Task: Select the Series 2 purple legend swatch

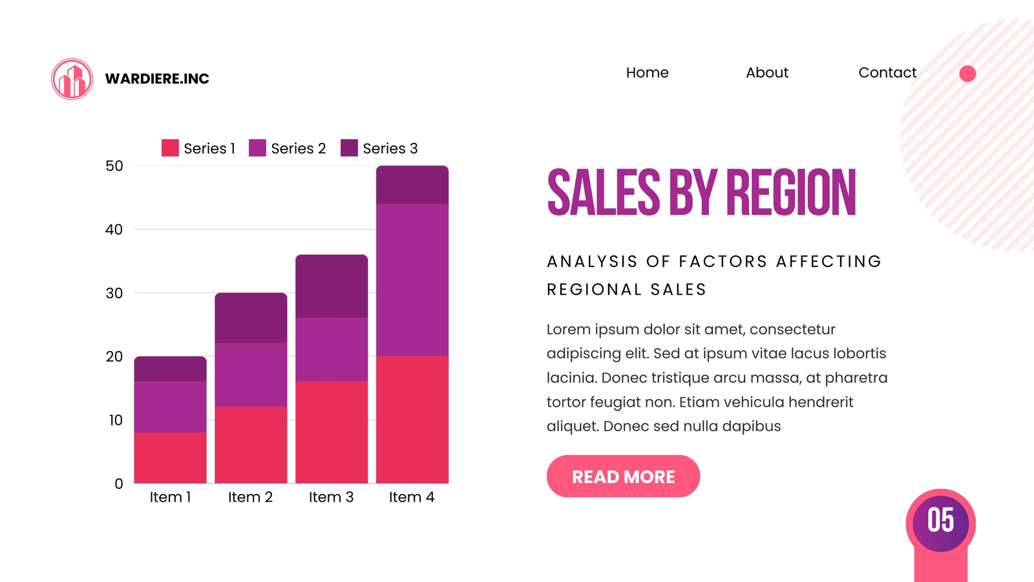Action: [257, 148]
